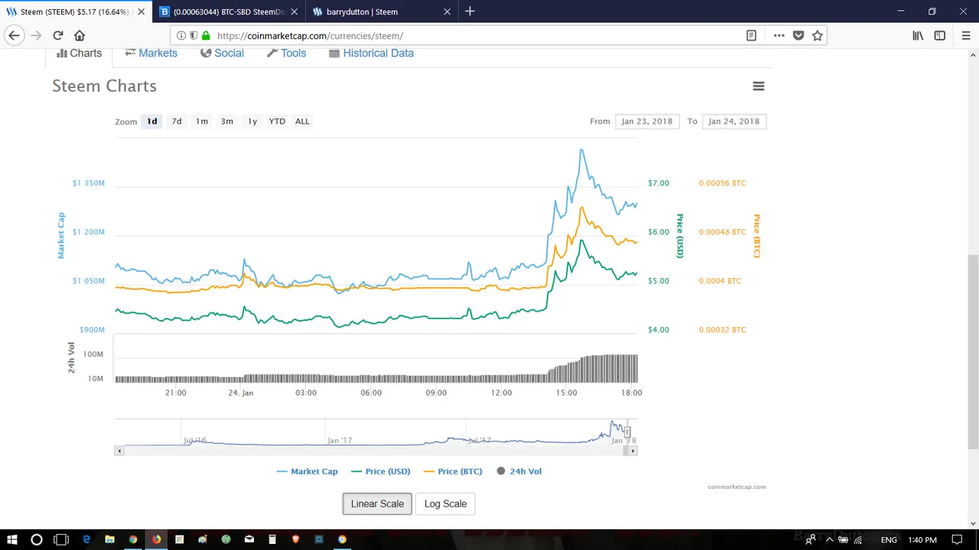Open the Tools section tab
Viewport: 979px width, 550px height.
click(x=286, y=53)
